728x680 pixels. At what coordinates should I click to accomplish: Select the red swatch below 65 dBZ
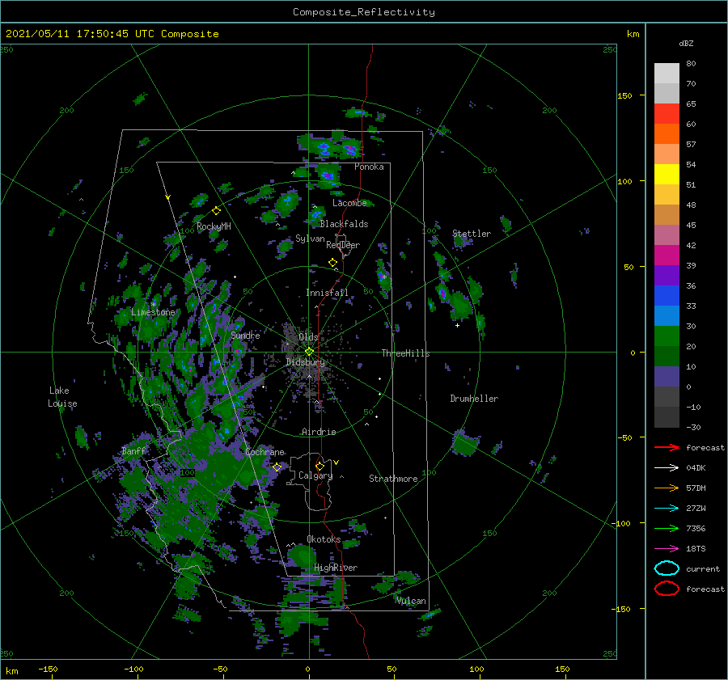tap(667, 113)
